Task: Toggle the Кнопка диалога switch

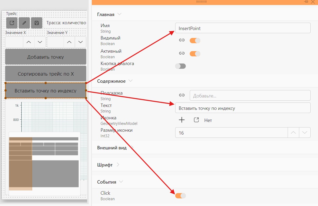Action: (x=181, y=66)
